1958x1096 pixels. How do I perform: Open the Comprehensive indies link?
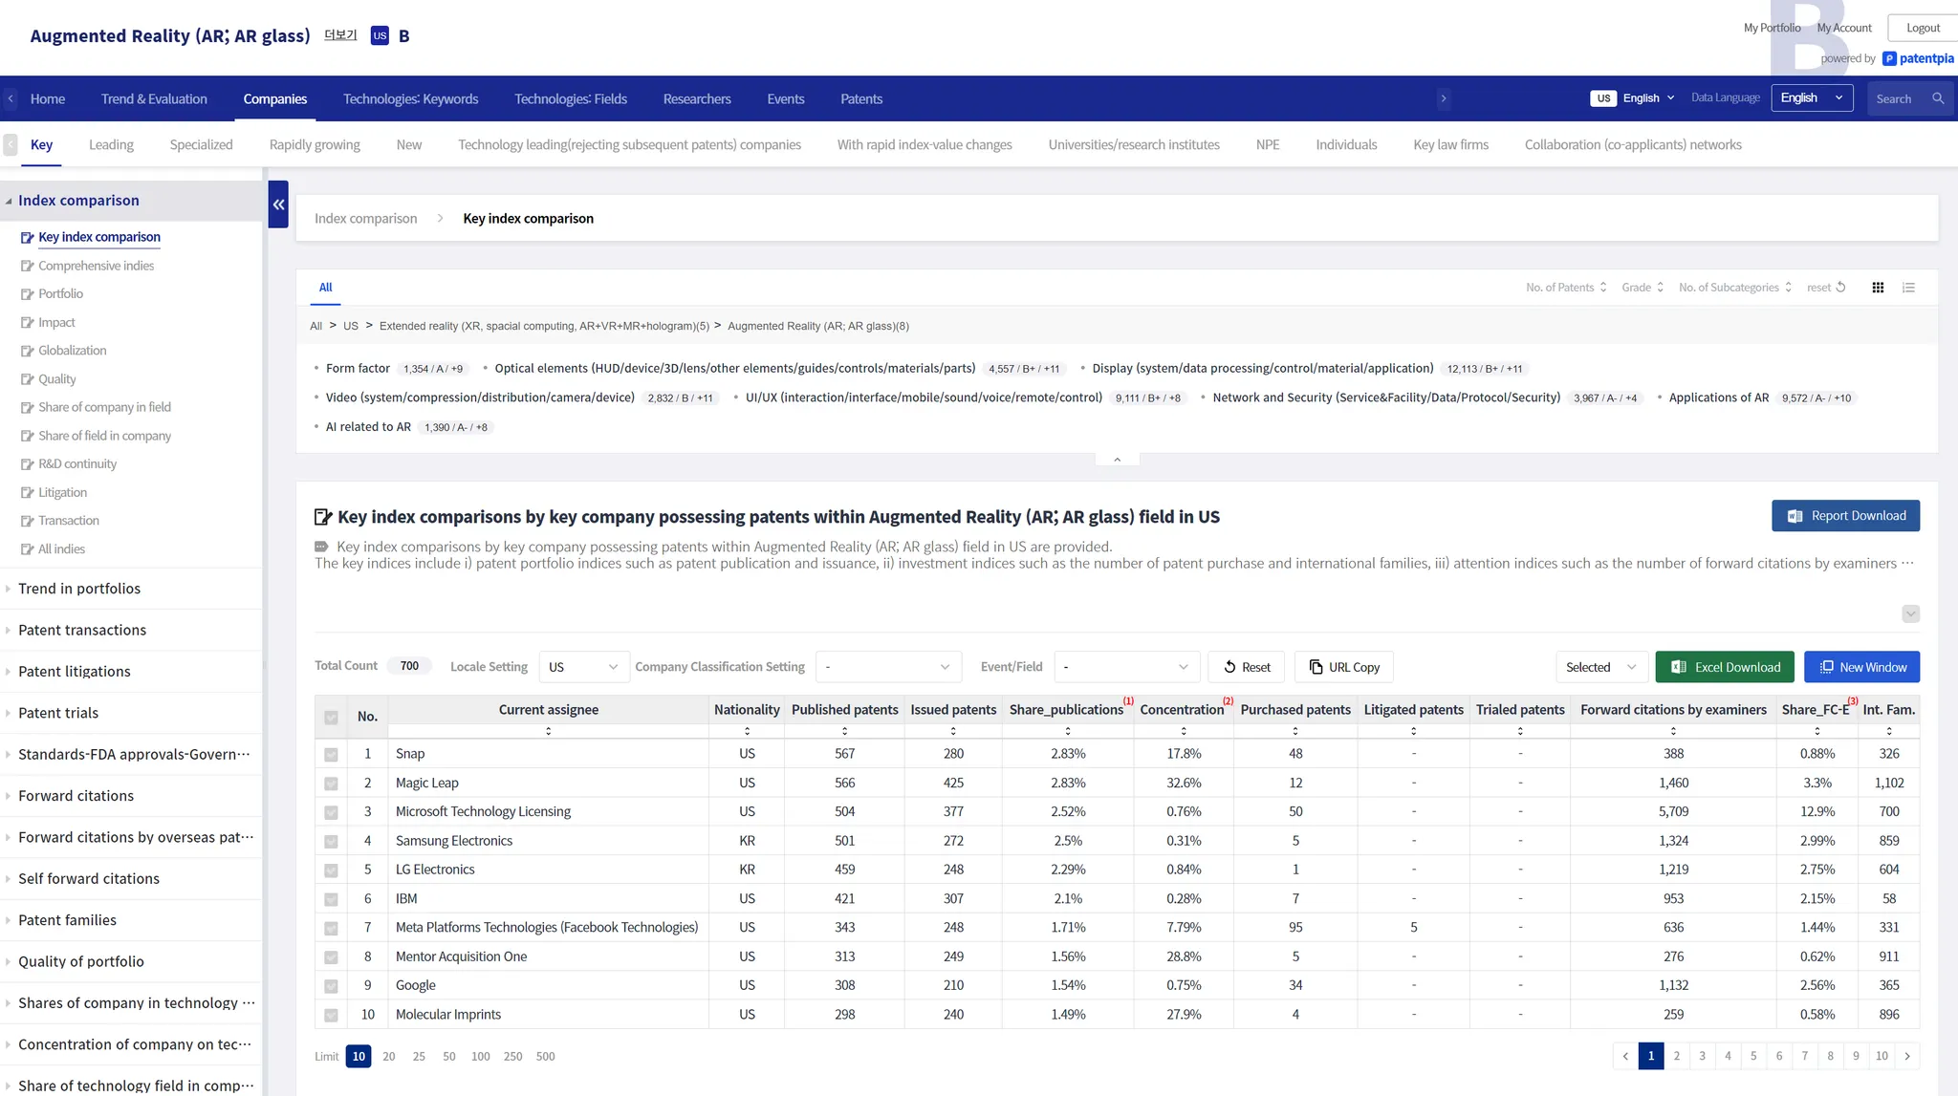(x=96, y=266)
